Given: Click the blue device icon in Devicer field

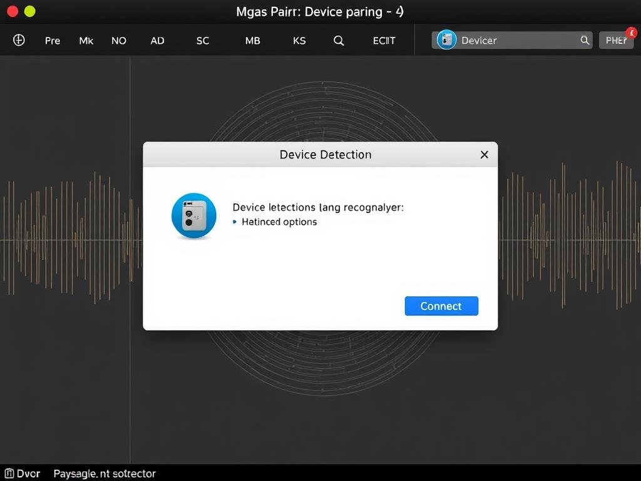Looking at the screenshot, I should click(x=446, y=40).
